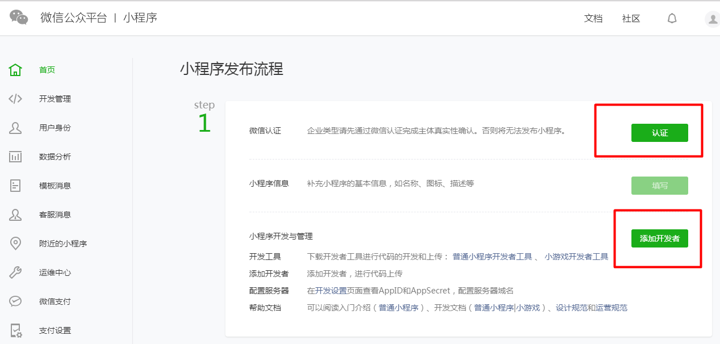
Task: Go to the 社区 community page
Action: click(x=630, y=18)
